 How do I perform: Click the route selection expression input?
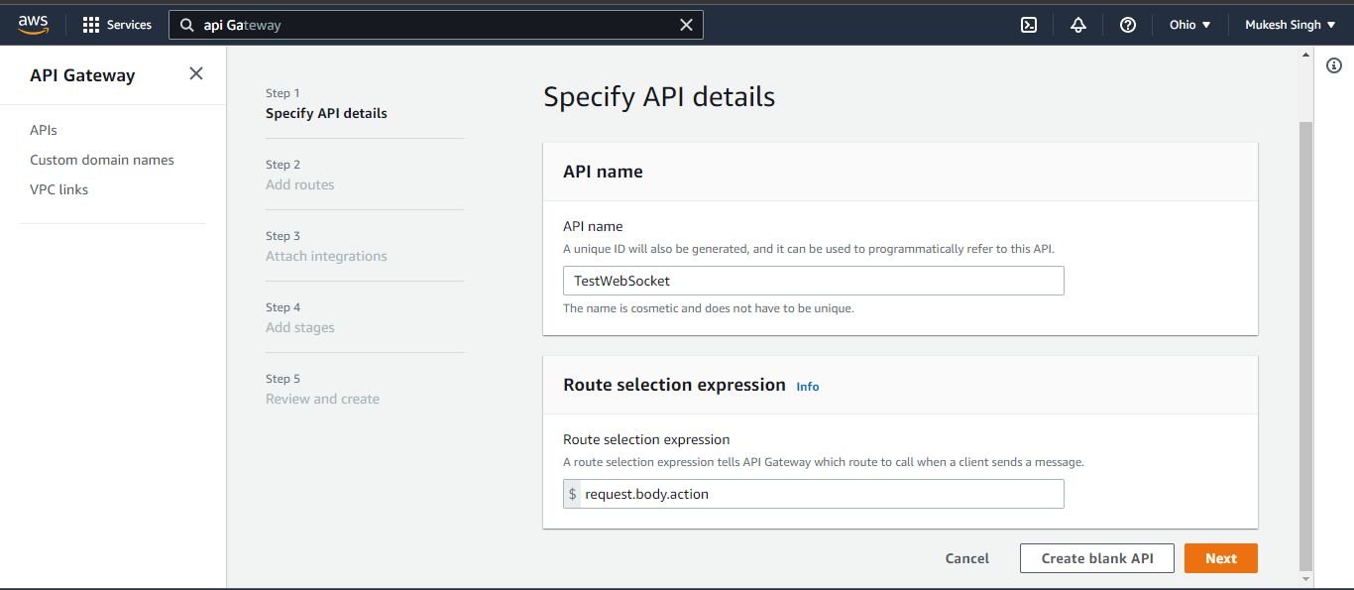[x=823, y=494]
